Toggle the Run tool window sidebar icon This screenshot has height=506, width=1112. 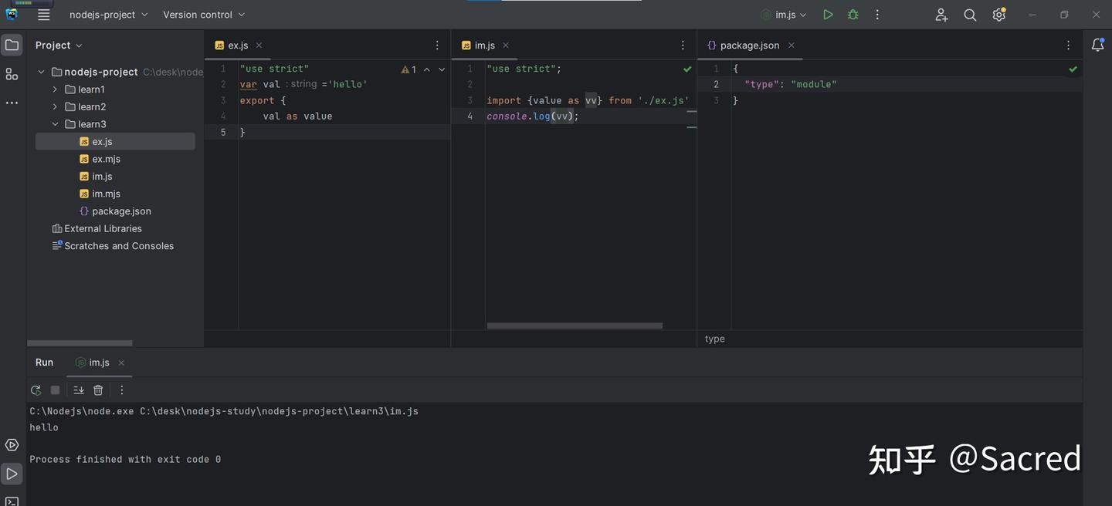12,474
